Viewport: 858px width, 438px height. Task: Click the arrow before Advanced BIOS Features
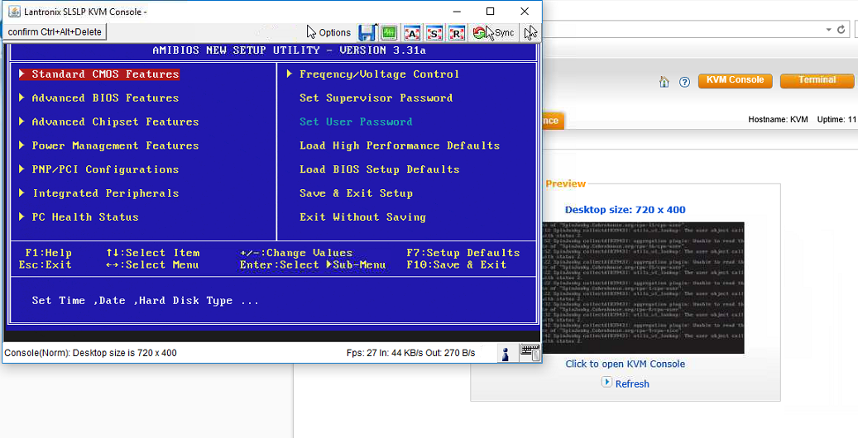(x=22, y=98)
